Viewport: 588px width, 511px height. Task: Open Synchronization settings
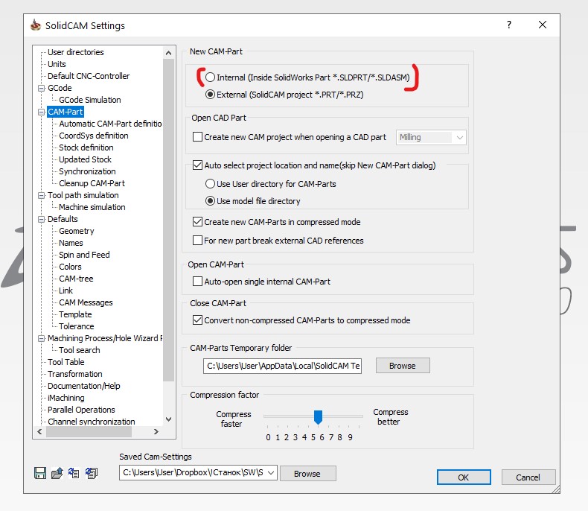pyautogui.click(x=87, y=171)
